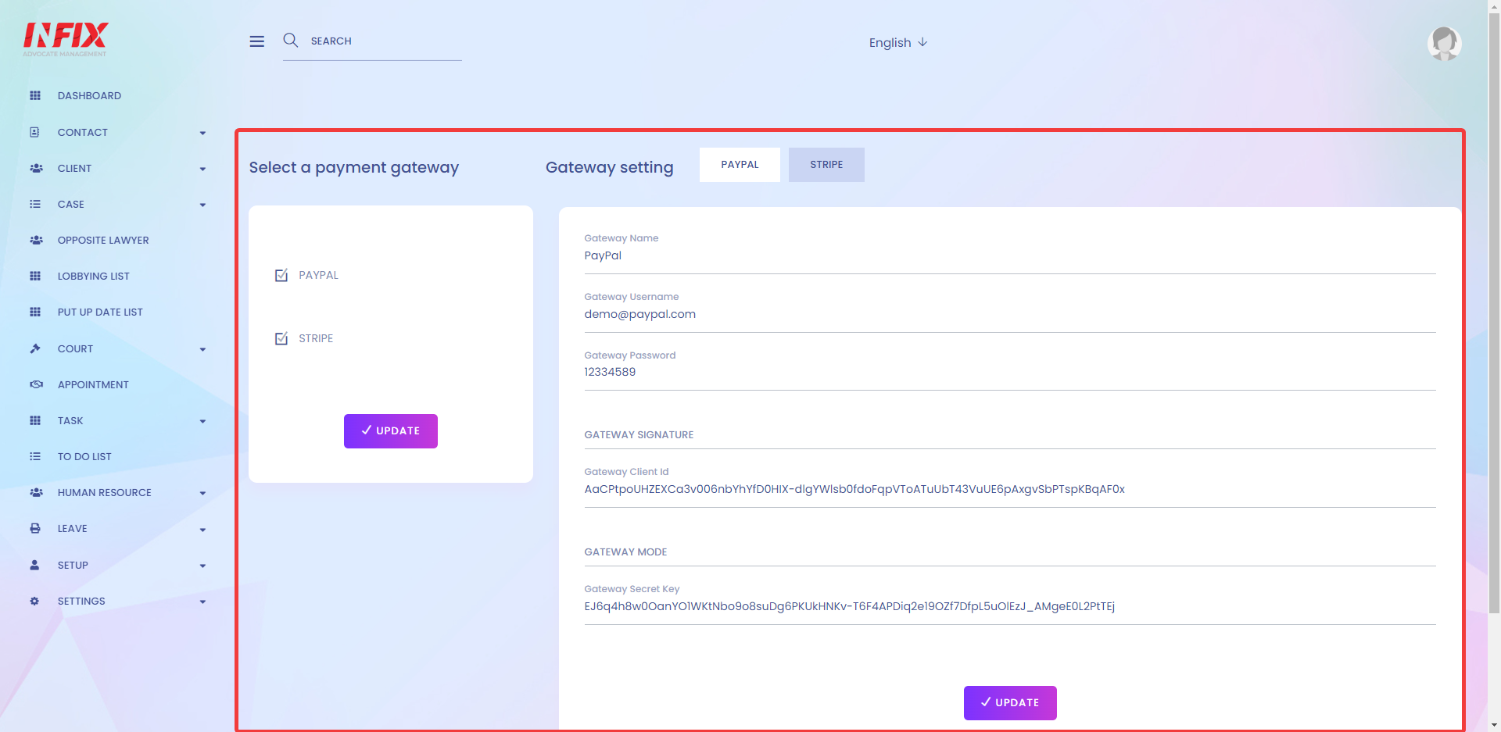Click the Task grid icon
The width and height of the screenshot is (1501, 732).
click(x=35, y=421)
